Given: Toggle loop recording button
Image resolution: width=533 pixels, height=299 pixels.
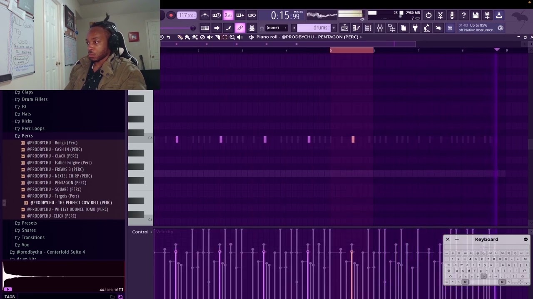Looking at the screenshot, I should [252, 15].
